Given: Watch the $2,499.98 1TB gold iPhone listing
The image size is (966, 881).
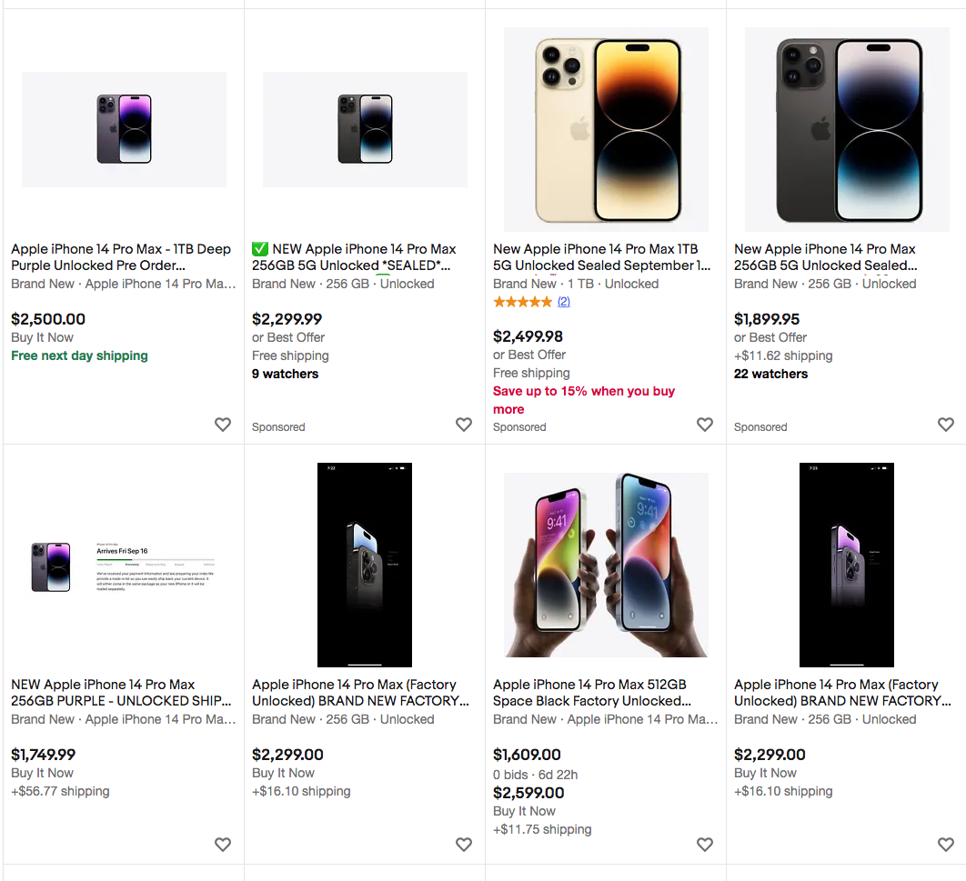Looking at the screenshot, I should 705,425.
